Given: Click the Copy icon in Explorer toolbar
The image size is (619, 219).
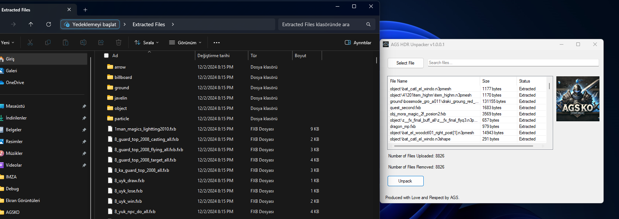Looking at the screenshot, I should point(48,43).
